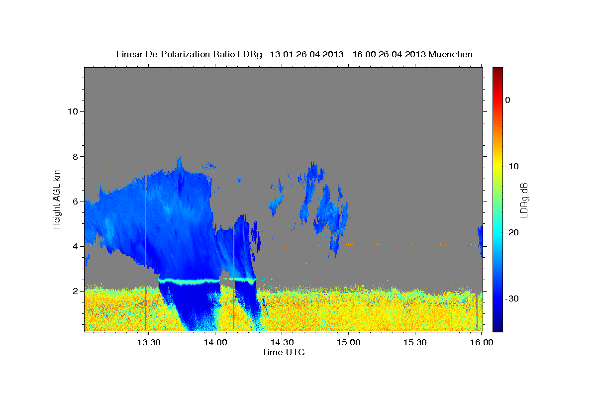Click the 'Time UTC' axis label
Viewport: 597px width, 398px height.
point(283,352)
